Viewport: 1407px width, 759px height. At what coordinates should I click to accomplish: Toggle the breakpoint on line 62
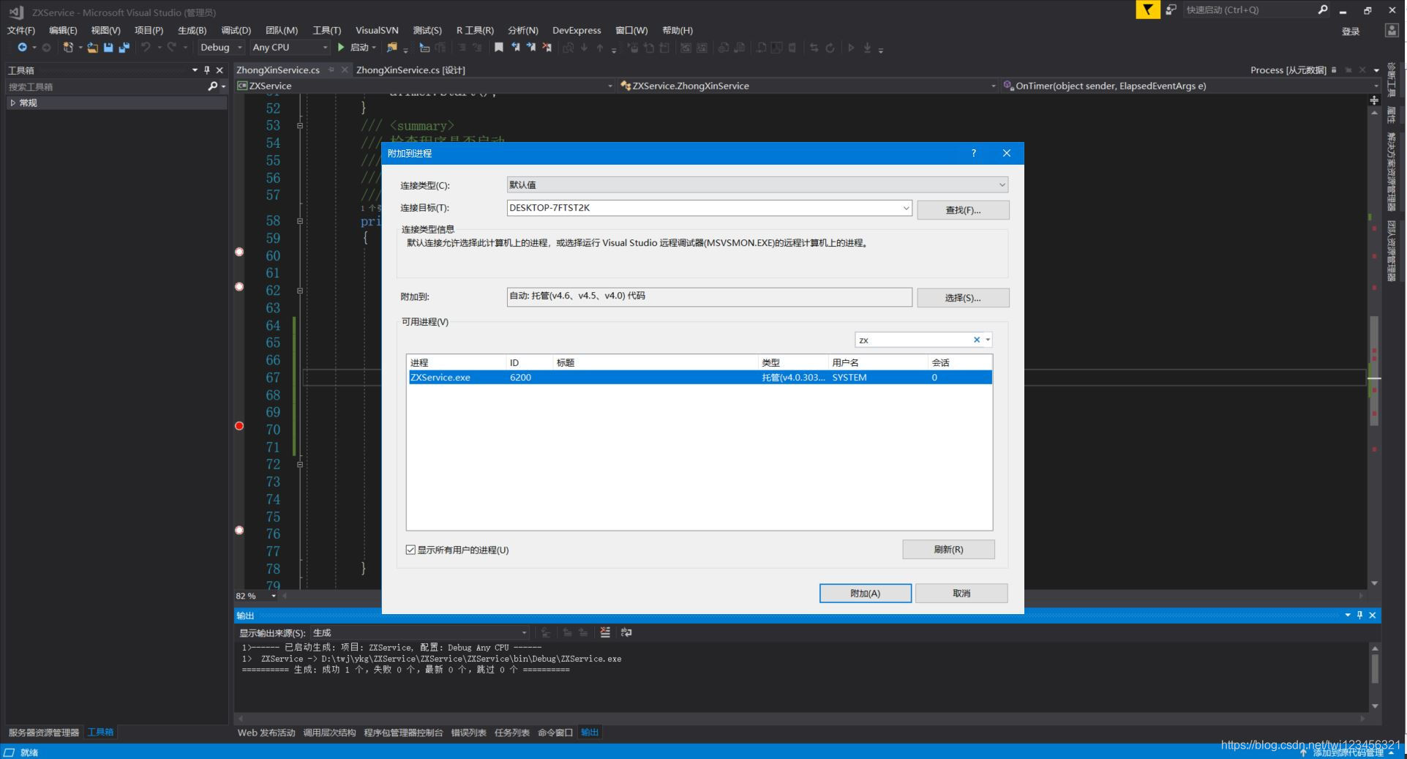239,287
